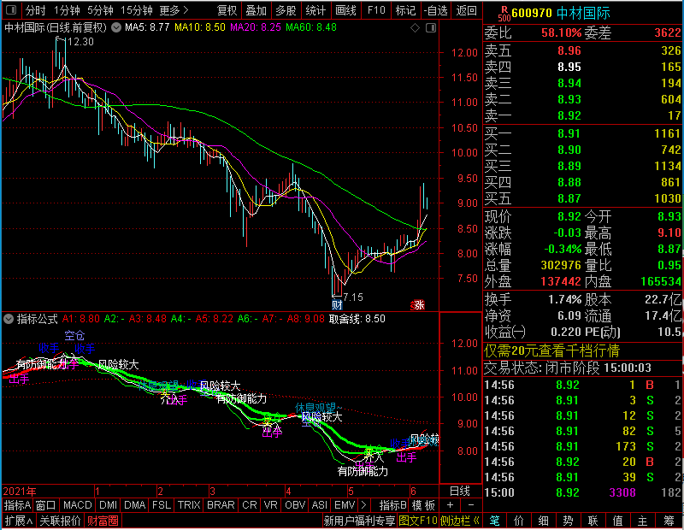This screenshot has height=530, width=684.
Task: Switch to the DMI indicator
Action: (x=108, y=505)
